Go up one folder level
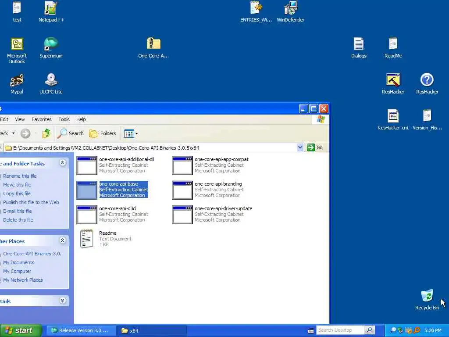The width and height of the screenshot is (449, 337). [46, 133]
